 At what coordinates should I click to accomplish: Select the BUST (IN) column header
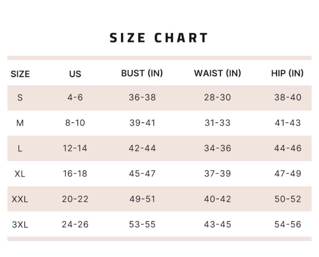142,73
